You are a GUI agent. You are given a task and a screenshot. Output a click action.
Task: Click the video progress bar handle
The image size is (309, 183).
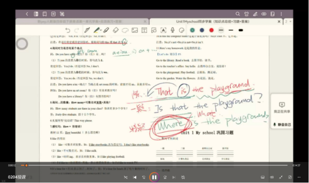tap(27, 165)
